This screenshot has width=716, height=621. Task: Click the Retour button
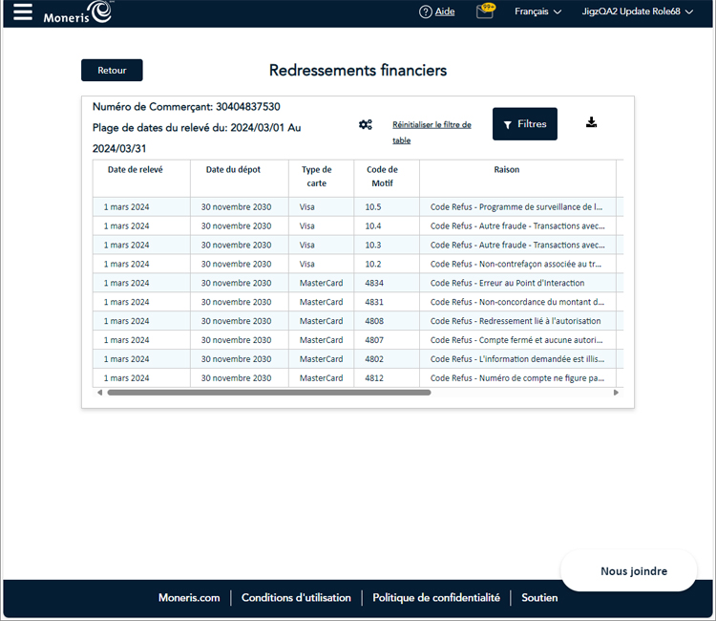pos(112,71)
